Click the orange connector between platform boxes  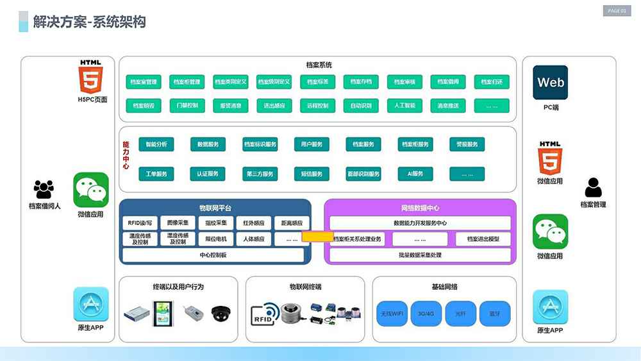pyautogui.click(x=317, y=237)
